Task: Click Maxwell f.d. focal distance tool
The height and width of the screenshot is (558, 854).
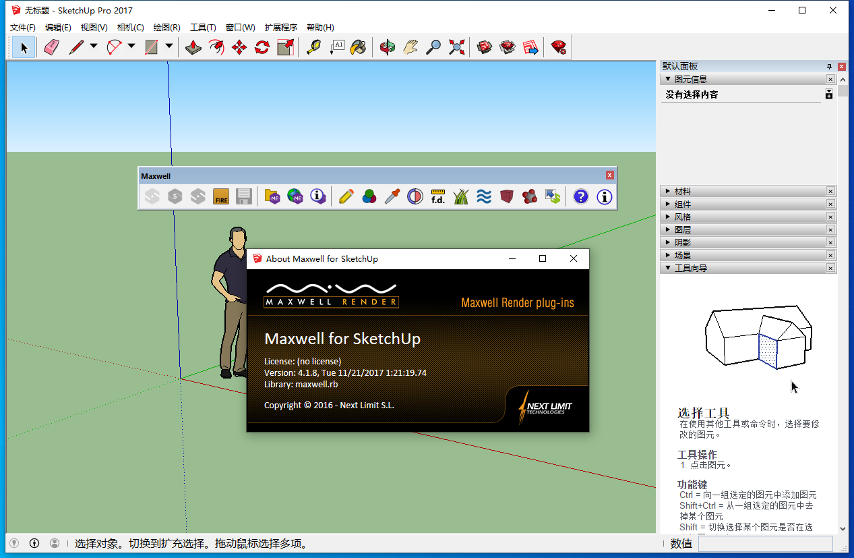Action: tap(438, 196)
